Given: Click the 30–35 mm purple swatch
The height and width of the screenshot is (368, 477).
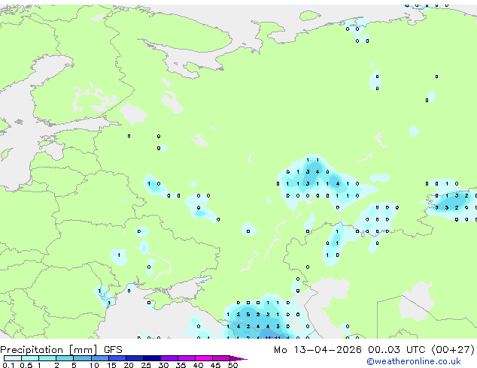Looking at the screenshot, I should 169,358.
